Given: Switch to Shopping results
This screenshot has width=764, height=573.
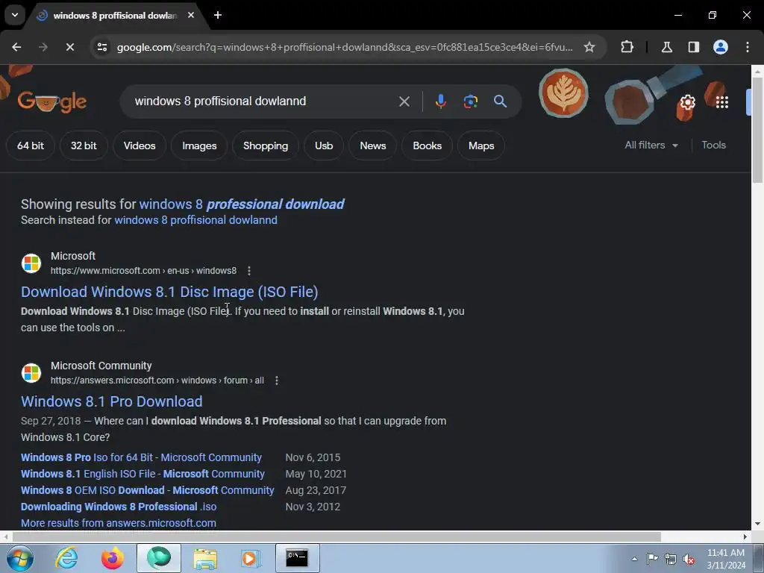Looking at the screenshot, I should (266, 145).
